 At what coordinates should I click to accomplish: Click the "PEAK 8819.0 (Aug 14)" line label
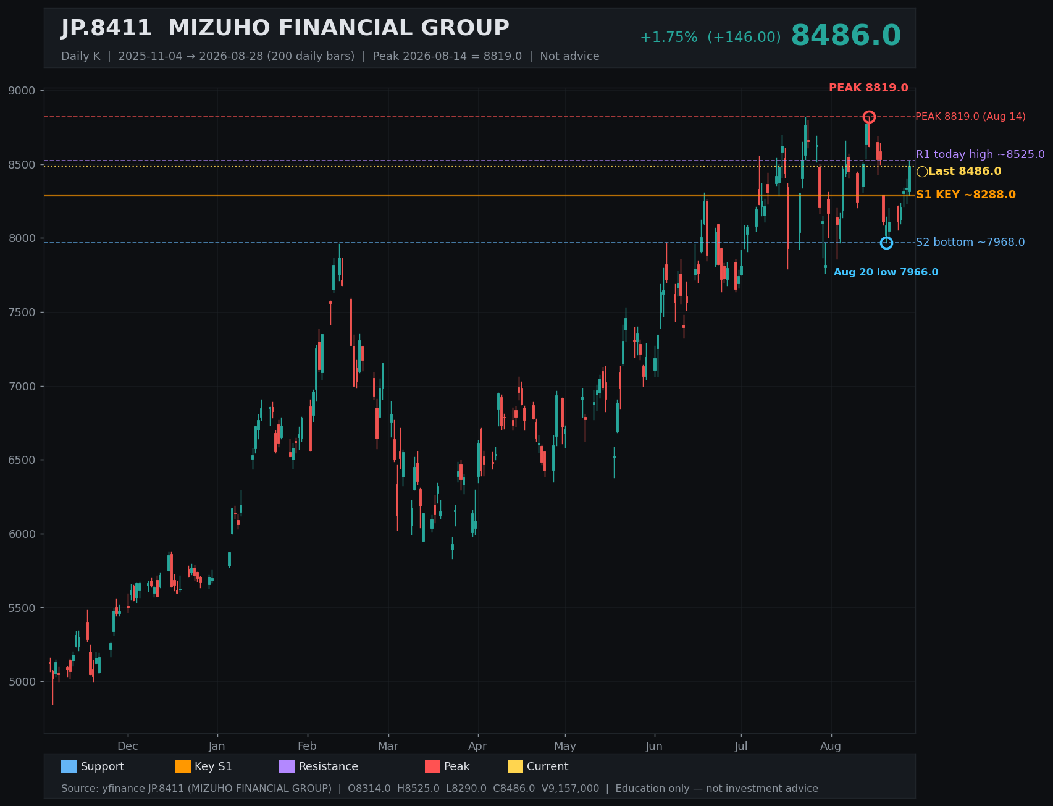(970, 117)
